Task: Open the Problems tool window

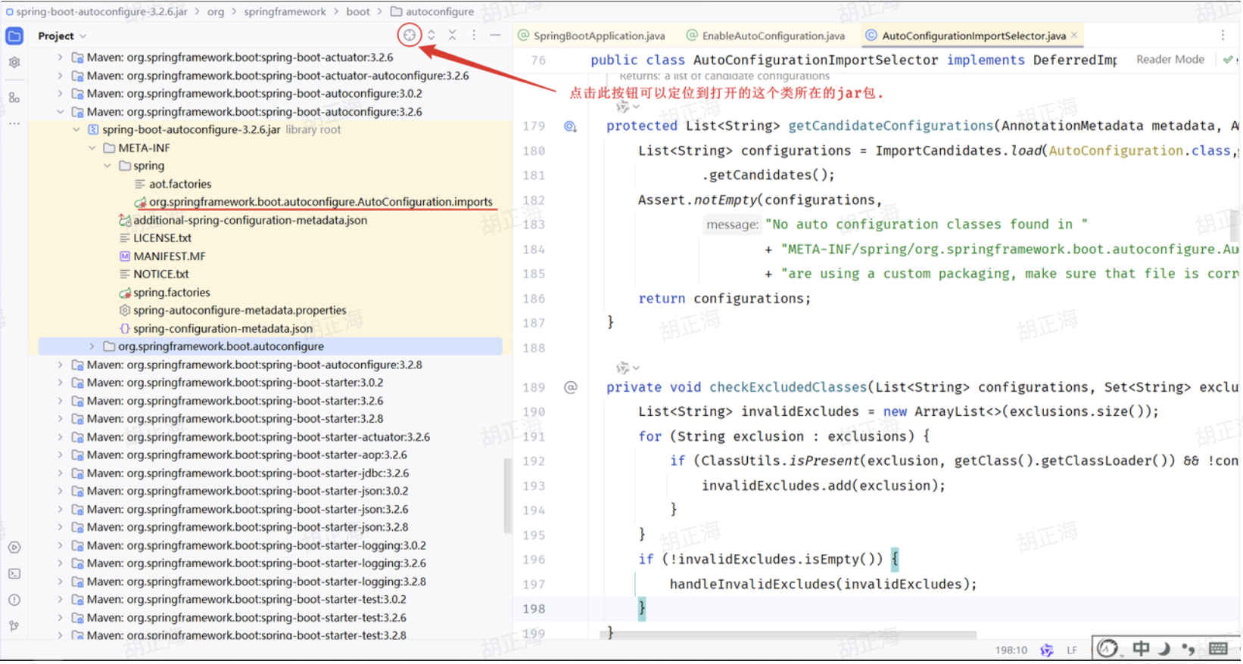Action: (x=14, y=600)
